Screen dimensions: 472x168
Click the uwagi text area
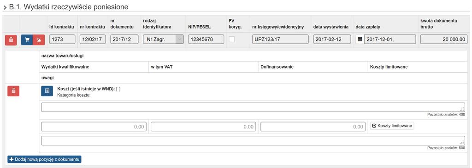(253, 141)
